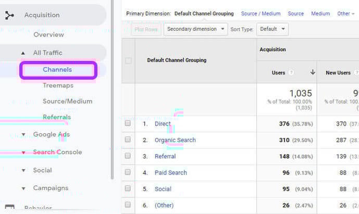Open the Secondary dimension dropdown
The image size is (359, 214).
point(196,29)
